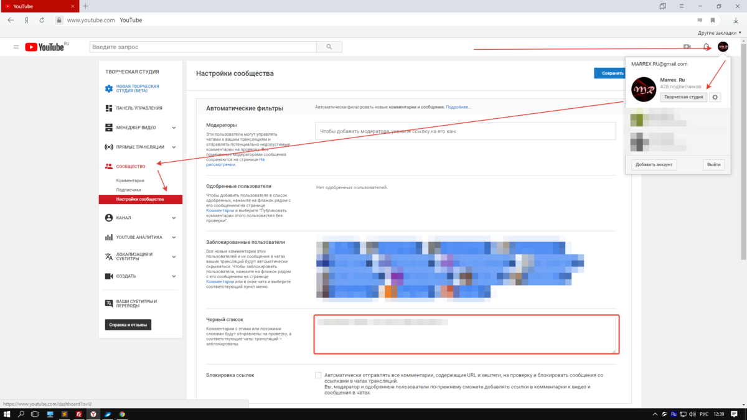
Task: Click the taskbar search magnifier
Action: [x=21, y=414]
